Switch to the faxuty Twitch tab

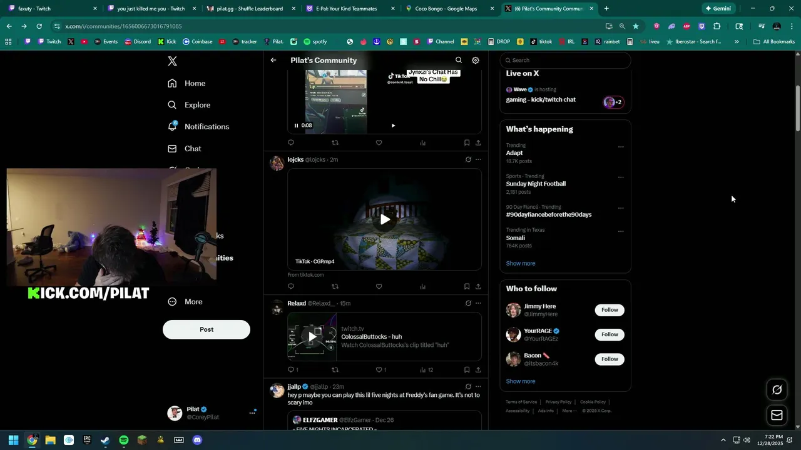[x=50, y=9]
